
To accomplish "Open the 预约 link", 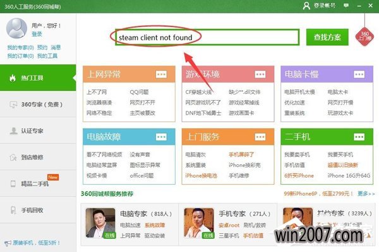I will pyautogui.click(x=42, y=47).
